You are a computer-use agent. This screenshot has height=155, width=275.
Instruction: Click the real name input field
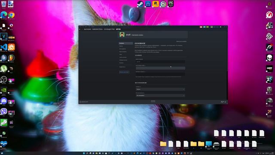tap(160, 68)
